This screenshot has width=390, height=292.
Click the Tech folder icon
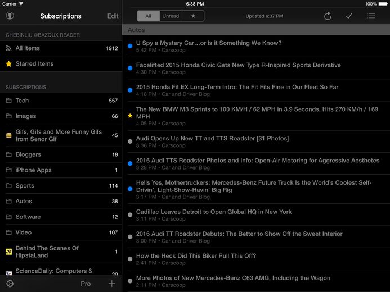tap(8, 101)
